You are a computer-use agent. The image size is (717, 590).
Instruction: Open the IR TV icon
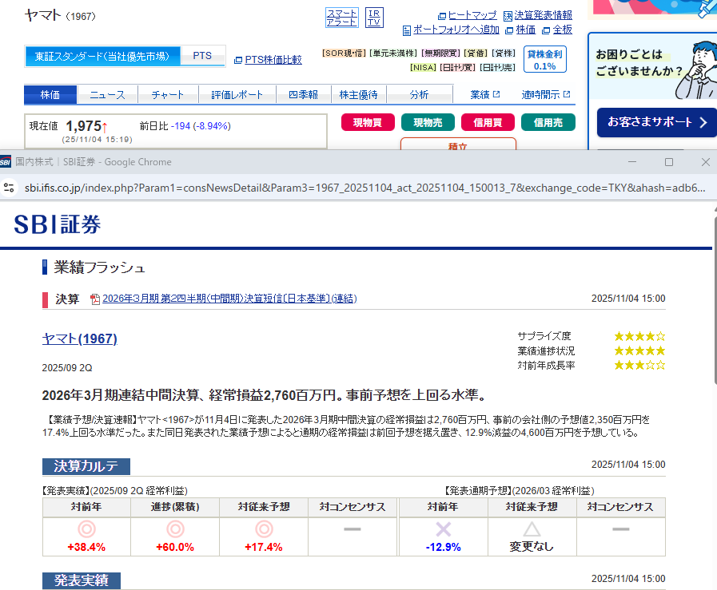coord(373,18)
